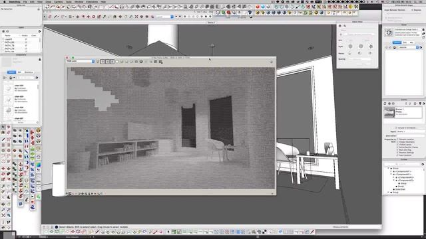Toggle Layer0 visible checkbox
The width and height of the screenshot is (426, 239).
coord(26,39)
